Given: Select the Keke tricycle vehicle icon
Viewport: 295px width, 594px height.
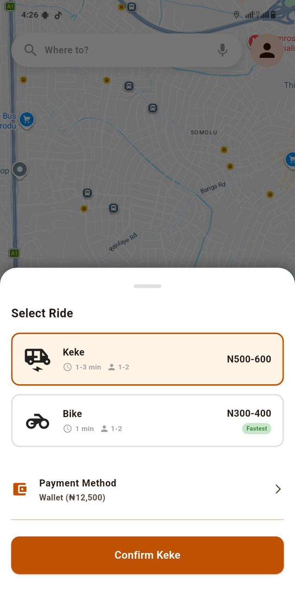Looking at the screenshot, I should point(37,358).
